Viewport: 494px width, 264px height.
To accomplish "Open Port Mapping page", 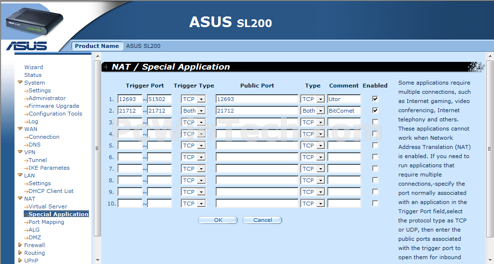I will tap(46, 222).
